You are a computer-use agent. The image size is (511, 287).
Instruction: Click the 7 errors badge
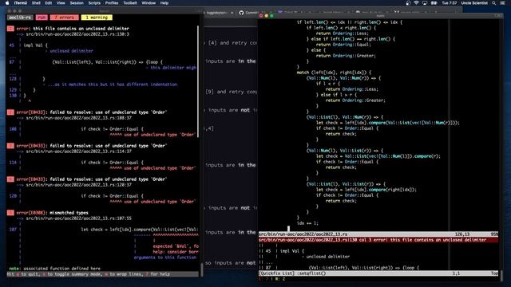tap(64, 18)
